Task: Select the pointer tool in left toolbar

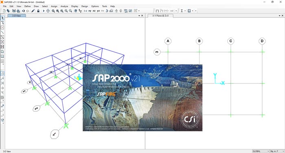Action: coord(2,18)
